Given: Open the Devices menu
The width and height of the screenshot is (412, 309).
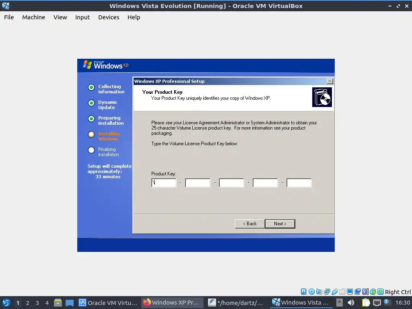Looking at the screenshot, I should (109, 17).
